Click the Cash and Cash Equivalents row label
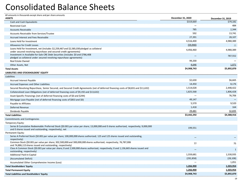This screenshot has width=241, height=181. pyautogui.click(x=24, y=22)
